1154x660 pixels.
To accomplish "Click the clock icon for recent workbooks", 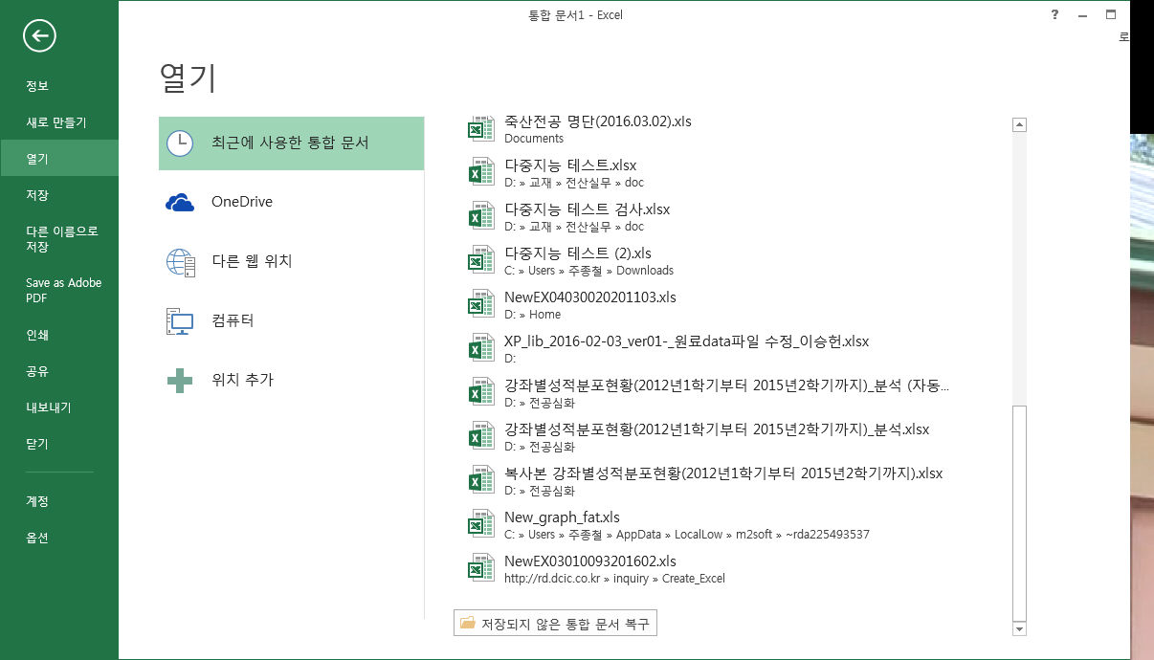I will (x=179, y=143).
